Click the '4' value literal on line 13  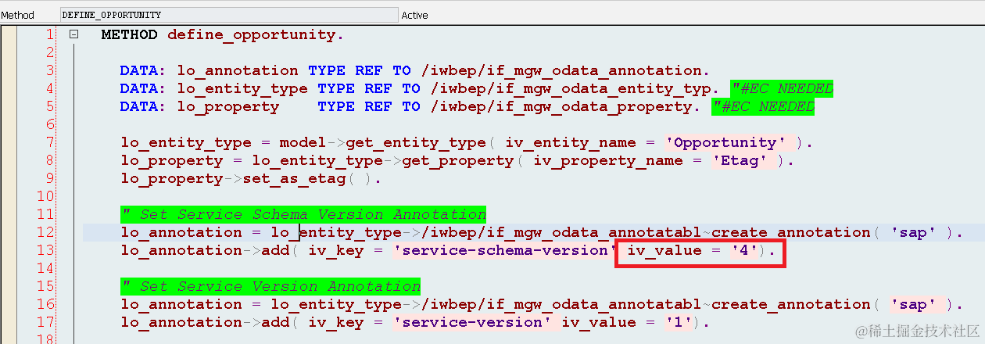coord(743,251)
